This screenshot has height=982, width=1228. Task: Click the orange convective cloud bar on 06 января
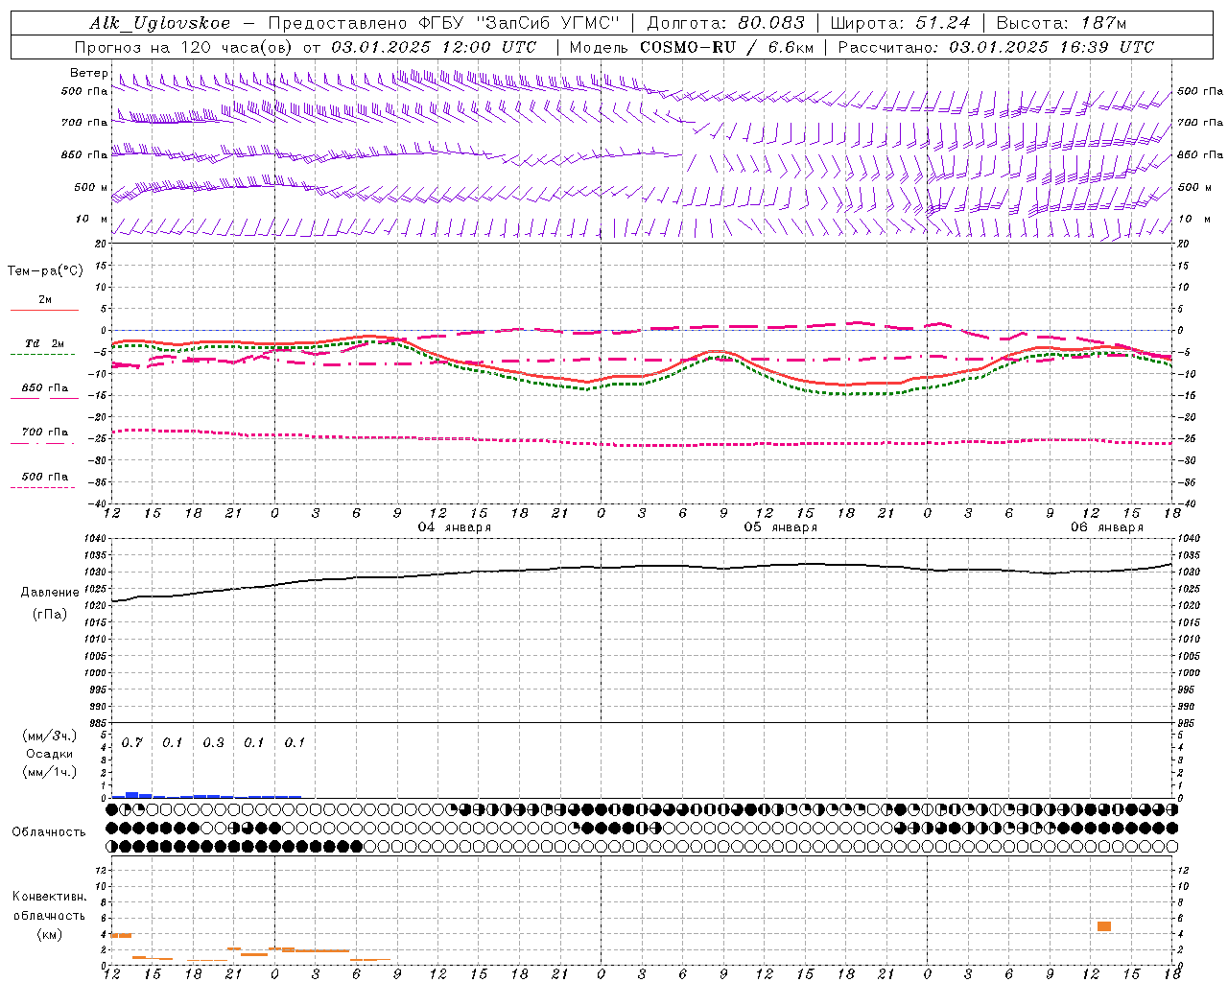coord(1104,926)
